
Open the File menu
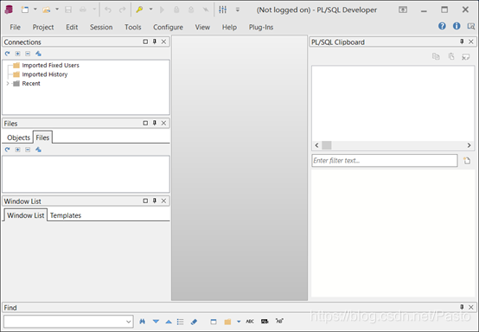click(16, 27)
